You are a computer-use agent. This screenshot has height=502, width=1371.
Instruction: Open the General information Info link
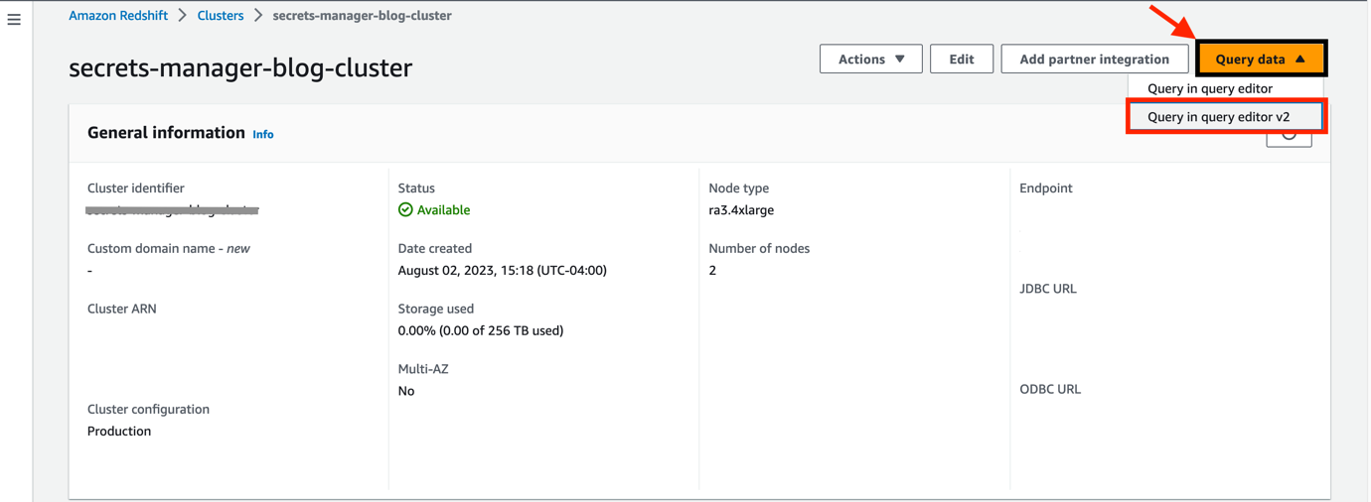[x=263, y=134]
